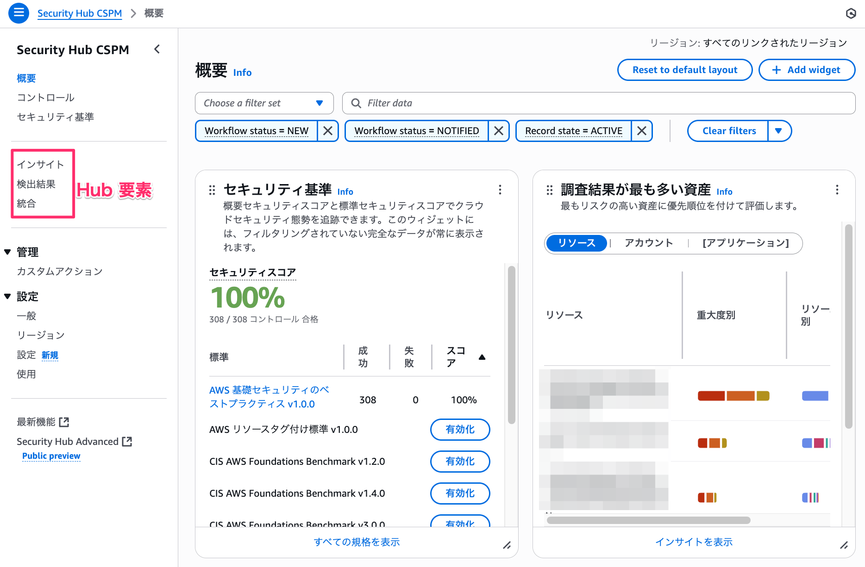Open the Info link next to 概要
This screenshot has width=865, height=567.
point(242,73)
